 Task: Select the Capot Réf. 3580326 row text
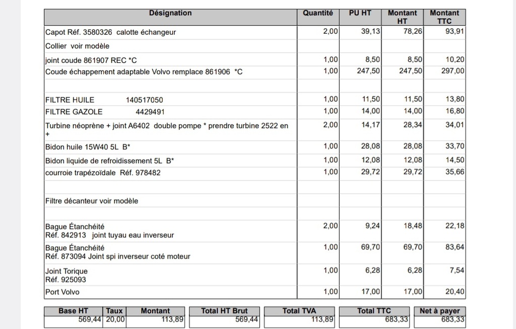110,32
